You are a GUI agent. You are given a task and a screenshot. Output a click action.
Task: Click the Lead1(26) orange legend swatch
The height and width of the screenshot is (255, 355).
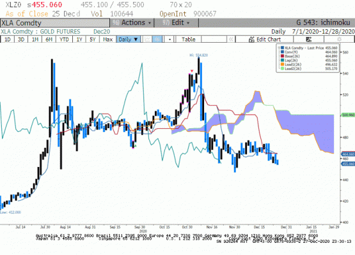(282, 64)
